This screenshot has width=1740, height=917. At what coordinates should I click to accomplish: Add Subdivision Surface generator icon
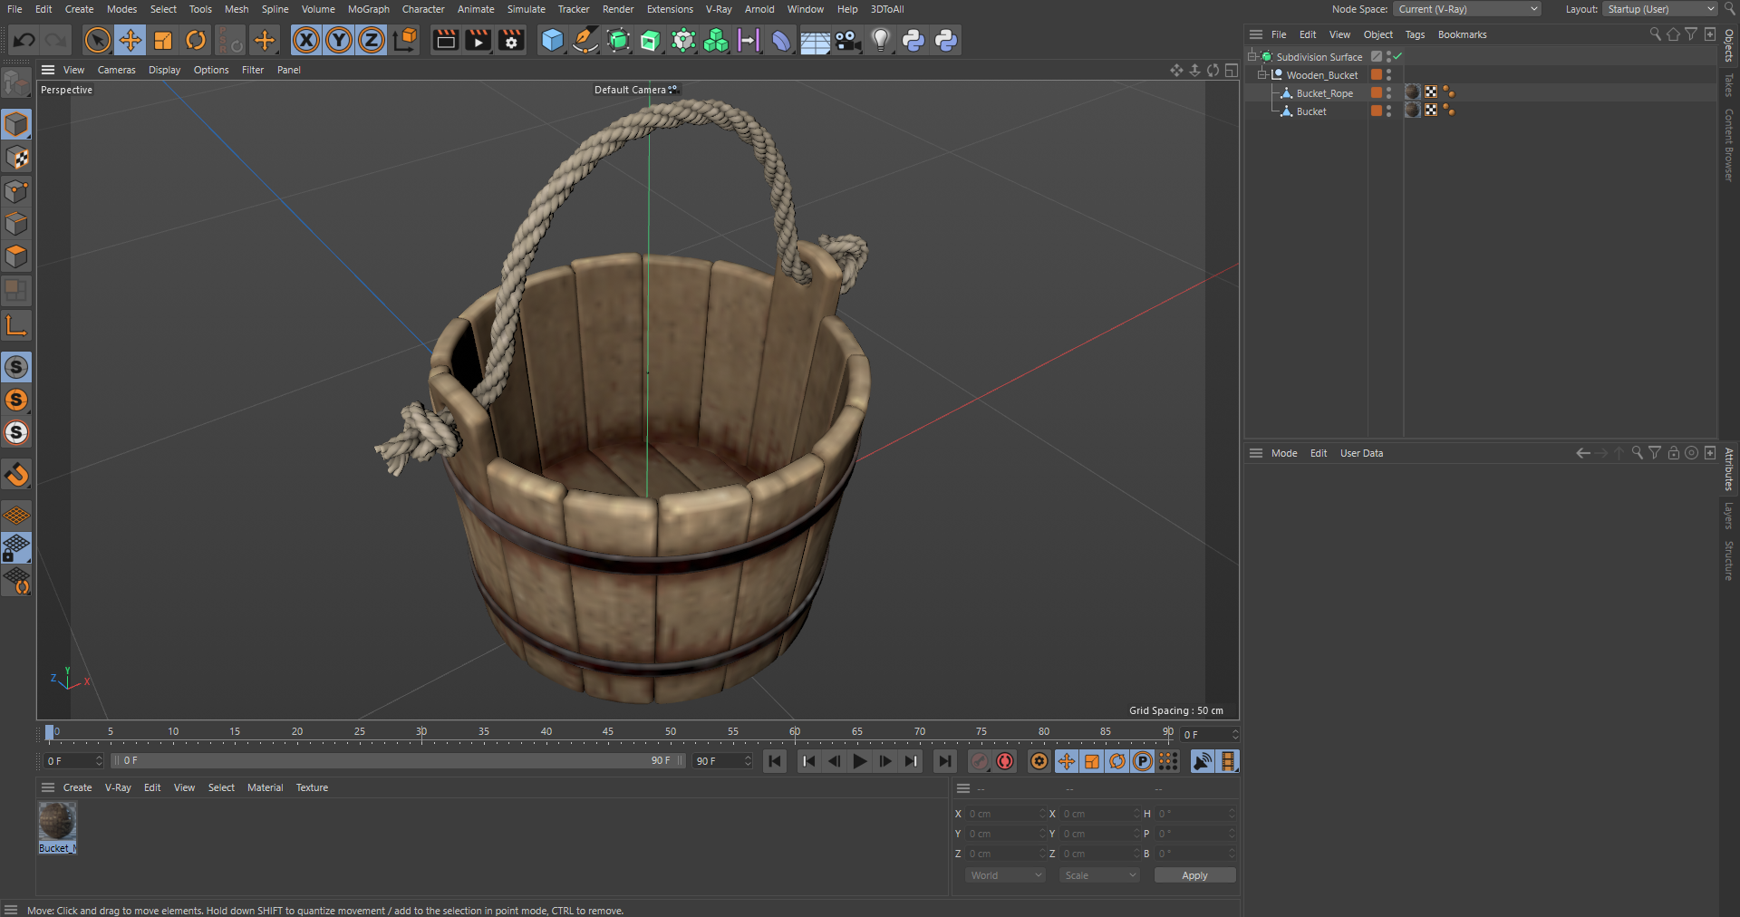point(618,40)
